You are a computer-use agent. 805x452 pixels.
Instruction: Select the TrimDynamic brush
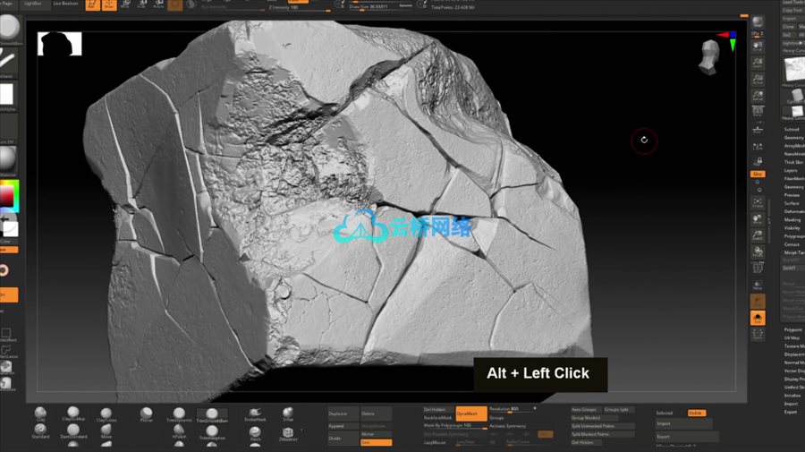point(180,413)
